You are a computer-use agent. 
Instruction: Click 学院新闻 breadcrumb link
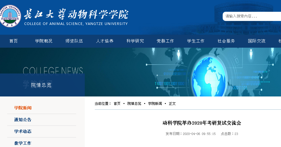155,104
